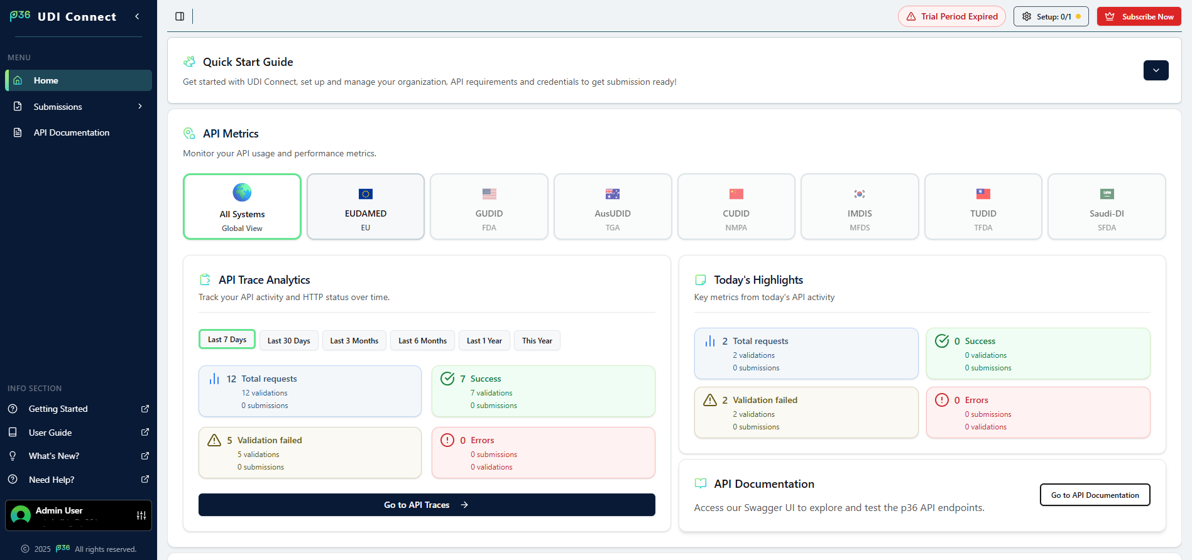Viewport: 1192px width, 560px height.
Task: Collapse the sidebar with the chevron arrow
Action: [137, 16]
